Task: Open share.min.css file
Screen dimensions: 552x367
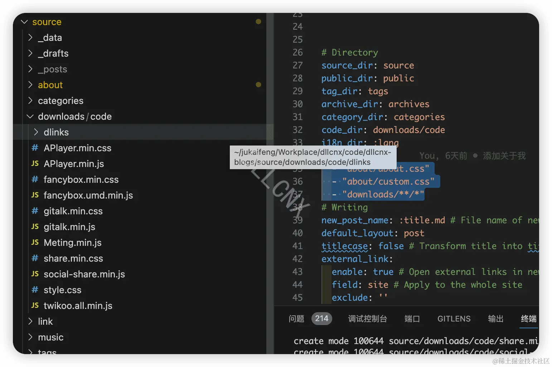Action: point(73,258)
